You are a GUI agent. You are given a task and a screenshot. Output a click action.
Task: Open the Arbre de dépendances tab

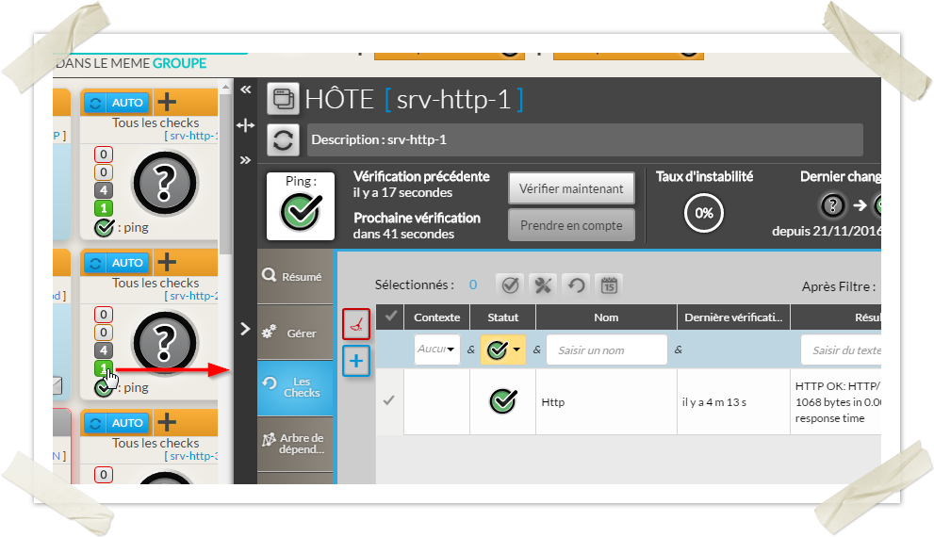295,444
